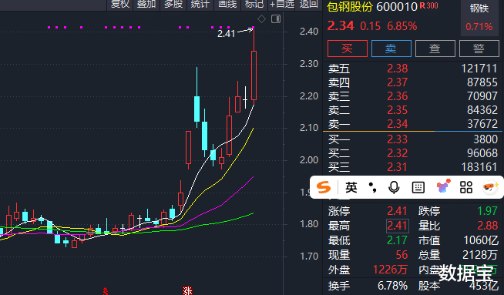Click the 警 alert button
This screenshot has width=504, height=295.
click(x=479, y=49)
